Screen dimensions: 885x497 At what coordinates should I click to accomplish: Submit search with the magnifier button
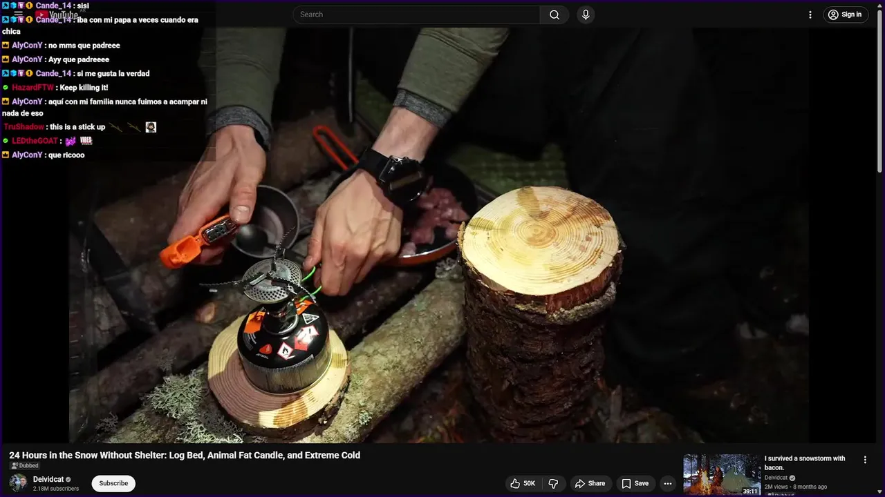tap(555, 14)
